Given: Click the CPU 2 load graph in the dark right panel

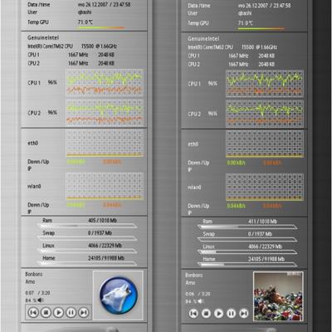Looking at the screenshot, I should pyautogui.click(x=265, y=114).
